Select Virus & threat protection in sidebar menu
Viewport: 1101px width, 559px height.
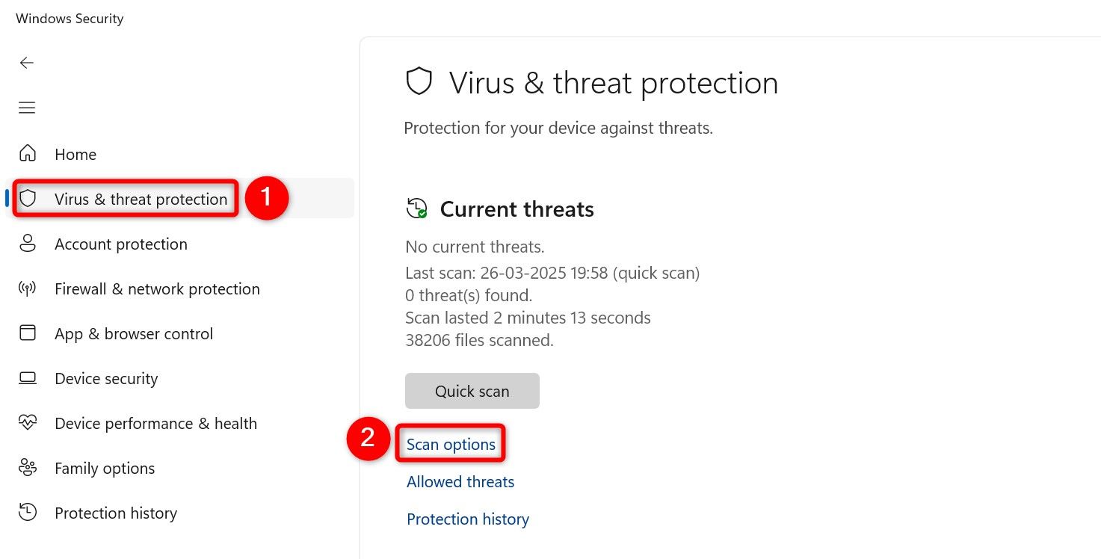point(141,199)
